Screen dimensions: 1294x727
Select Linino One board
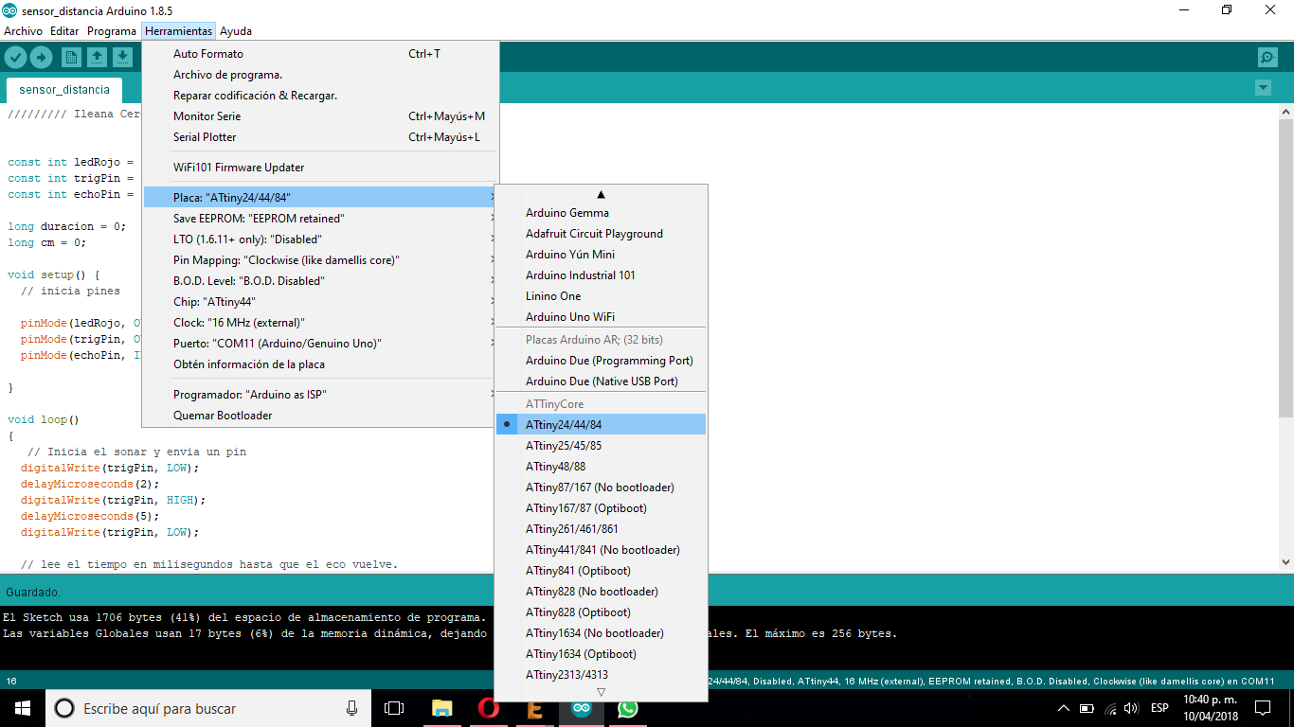601,296
